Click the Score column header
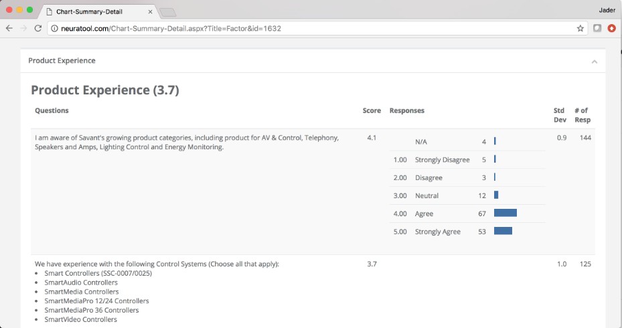This screenshot has height=328, width=622. click(x=372, y=110)
